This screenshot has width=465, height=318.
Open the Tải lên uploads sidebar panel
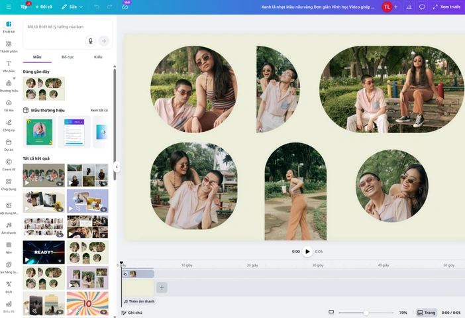click(9, 105)
